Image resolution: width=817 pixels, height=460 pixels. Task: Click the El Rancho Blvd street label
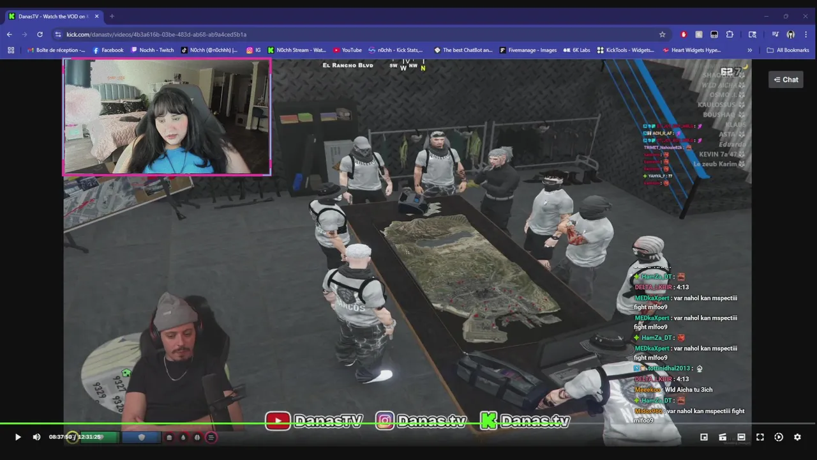pyautogui.click(x=348, y=65)
